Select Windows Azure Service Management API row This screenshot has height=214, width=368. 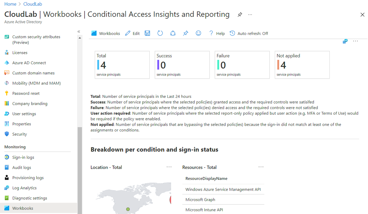coord(223,190)
